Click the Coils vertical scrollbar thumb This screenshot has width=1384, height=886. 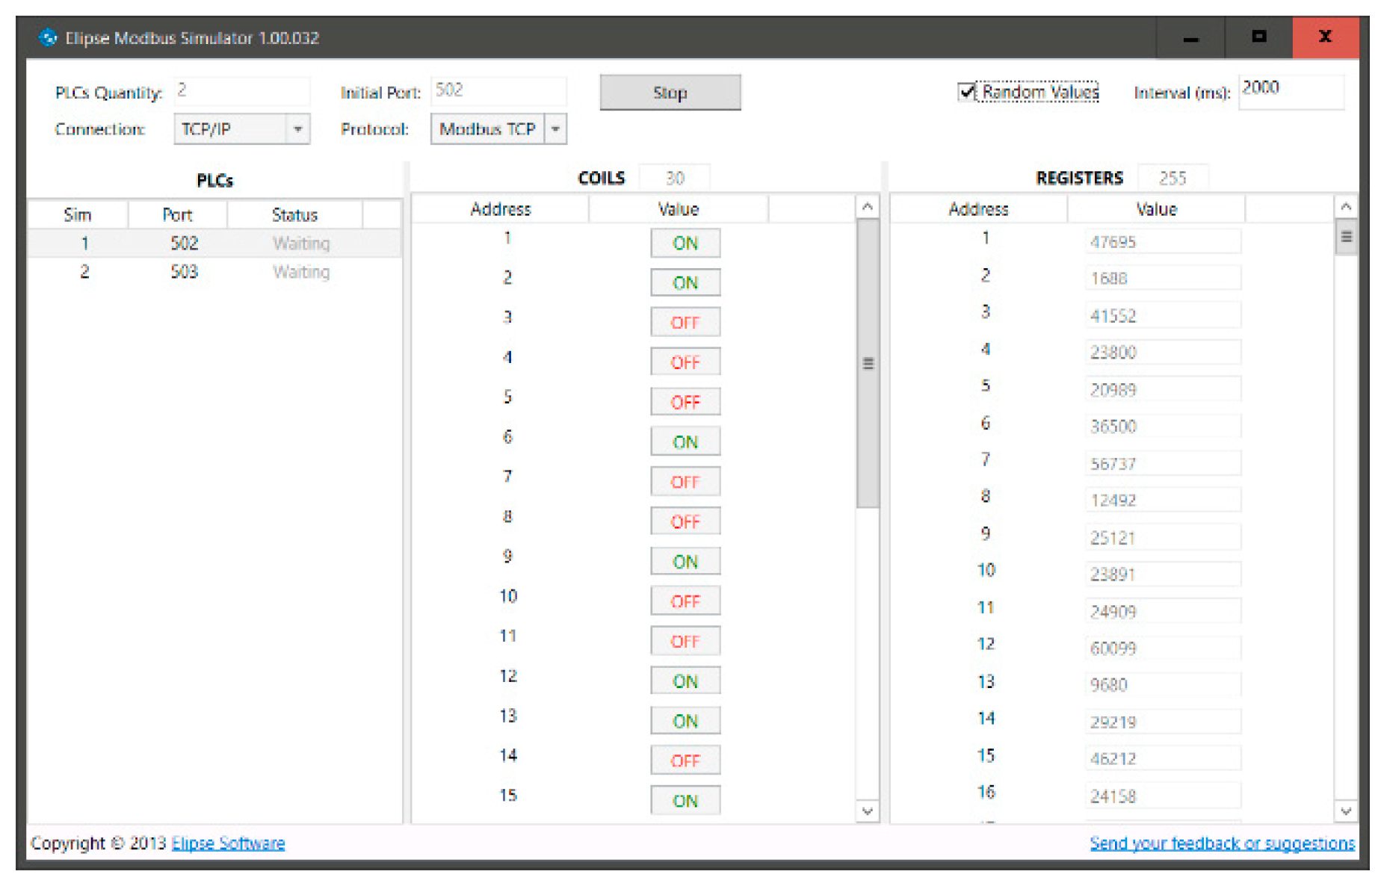pyautogui.click(x=868, y=364)
